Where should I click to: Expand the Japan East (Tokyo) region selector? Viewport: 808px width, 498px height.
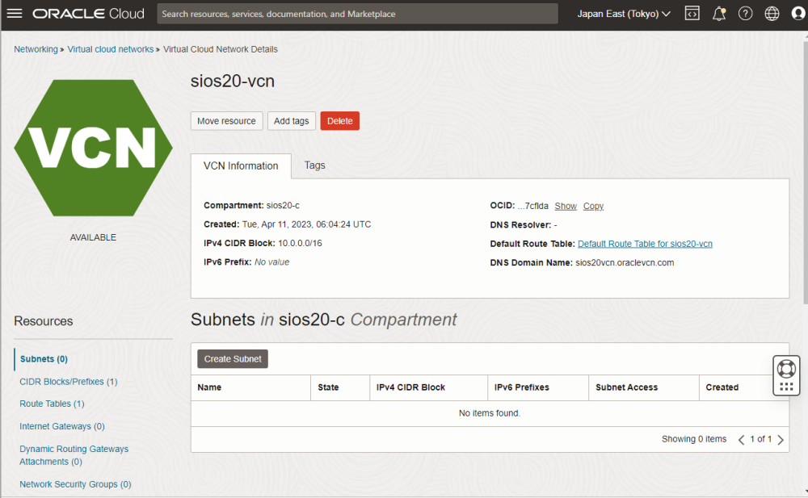(624, 14)
